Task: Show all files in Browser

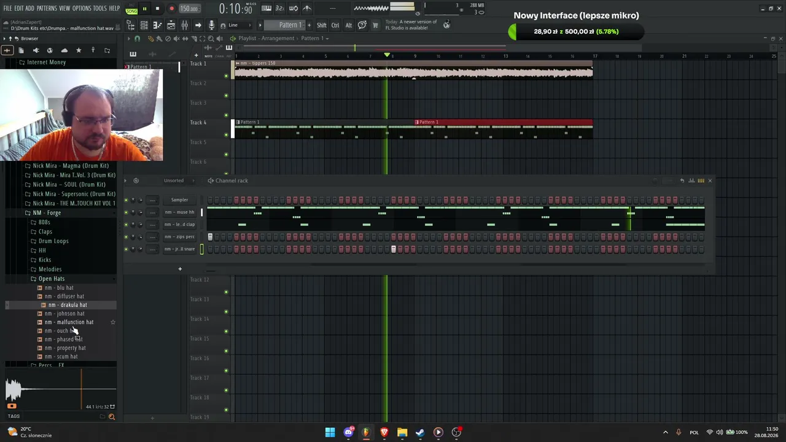Action: coord(21,50)
